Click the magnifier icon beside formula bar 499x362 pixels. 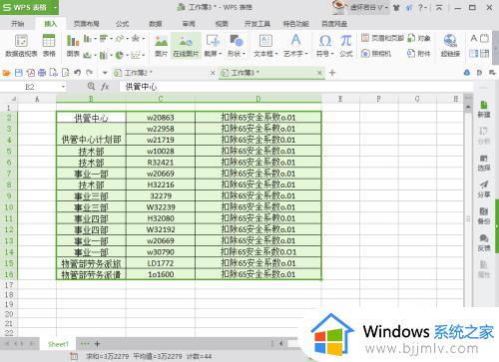91,87
